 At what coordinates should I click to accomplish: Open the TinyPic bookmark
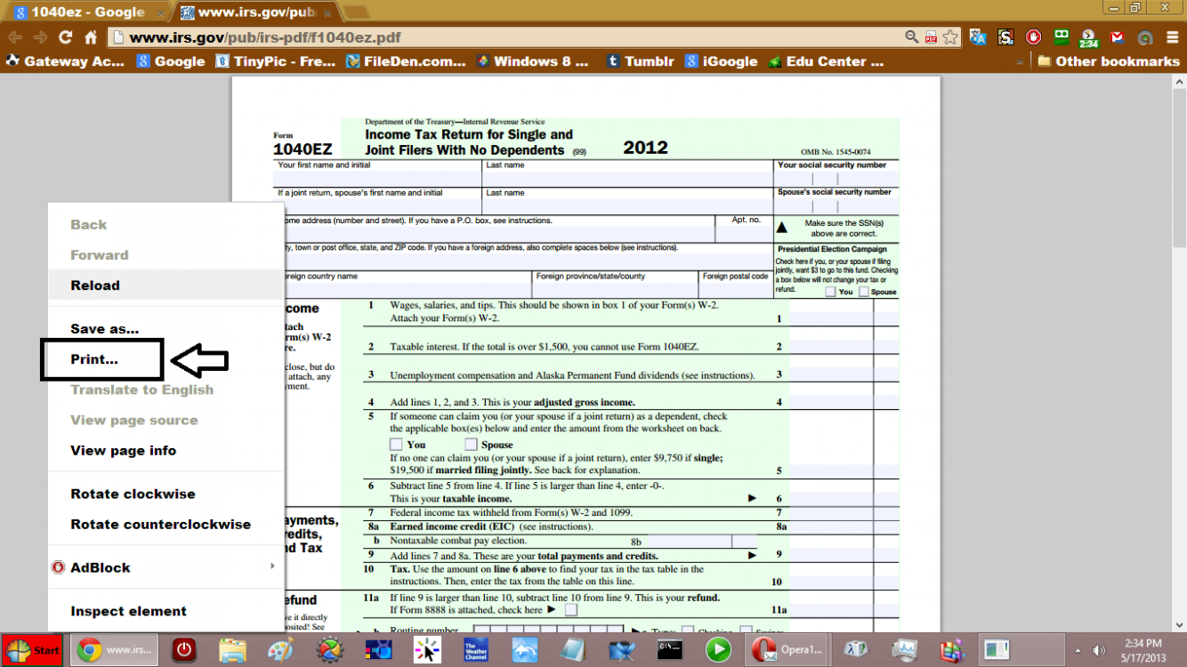[276, 61]
